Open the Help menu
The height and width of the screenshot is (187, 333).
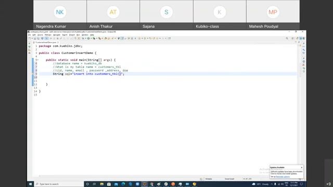coord(92,35)
